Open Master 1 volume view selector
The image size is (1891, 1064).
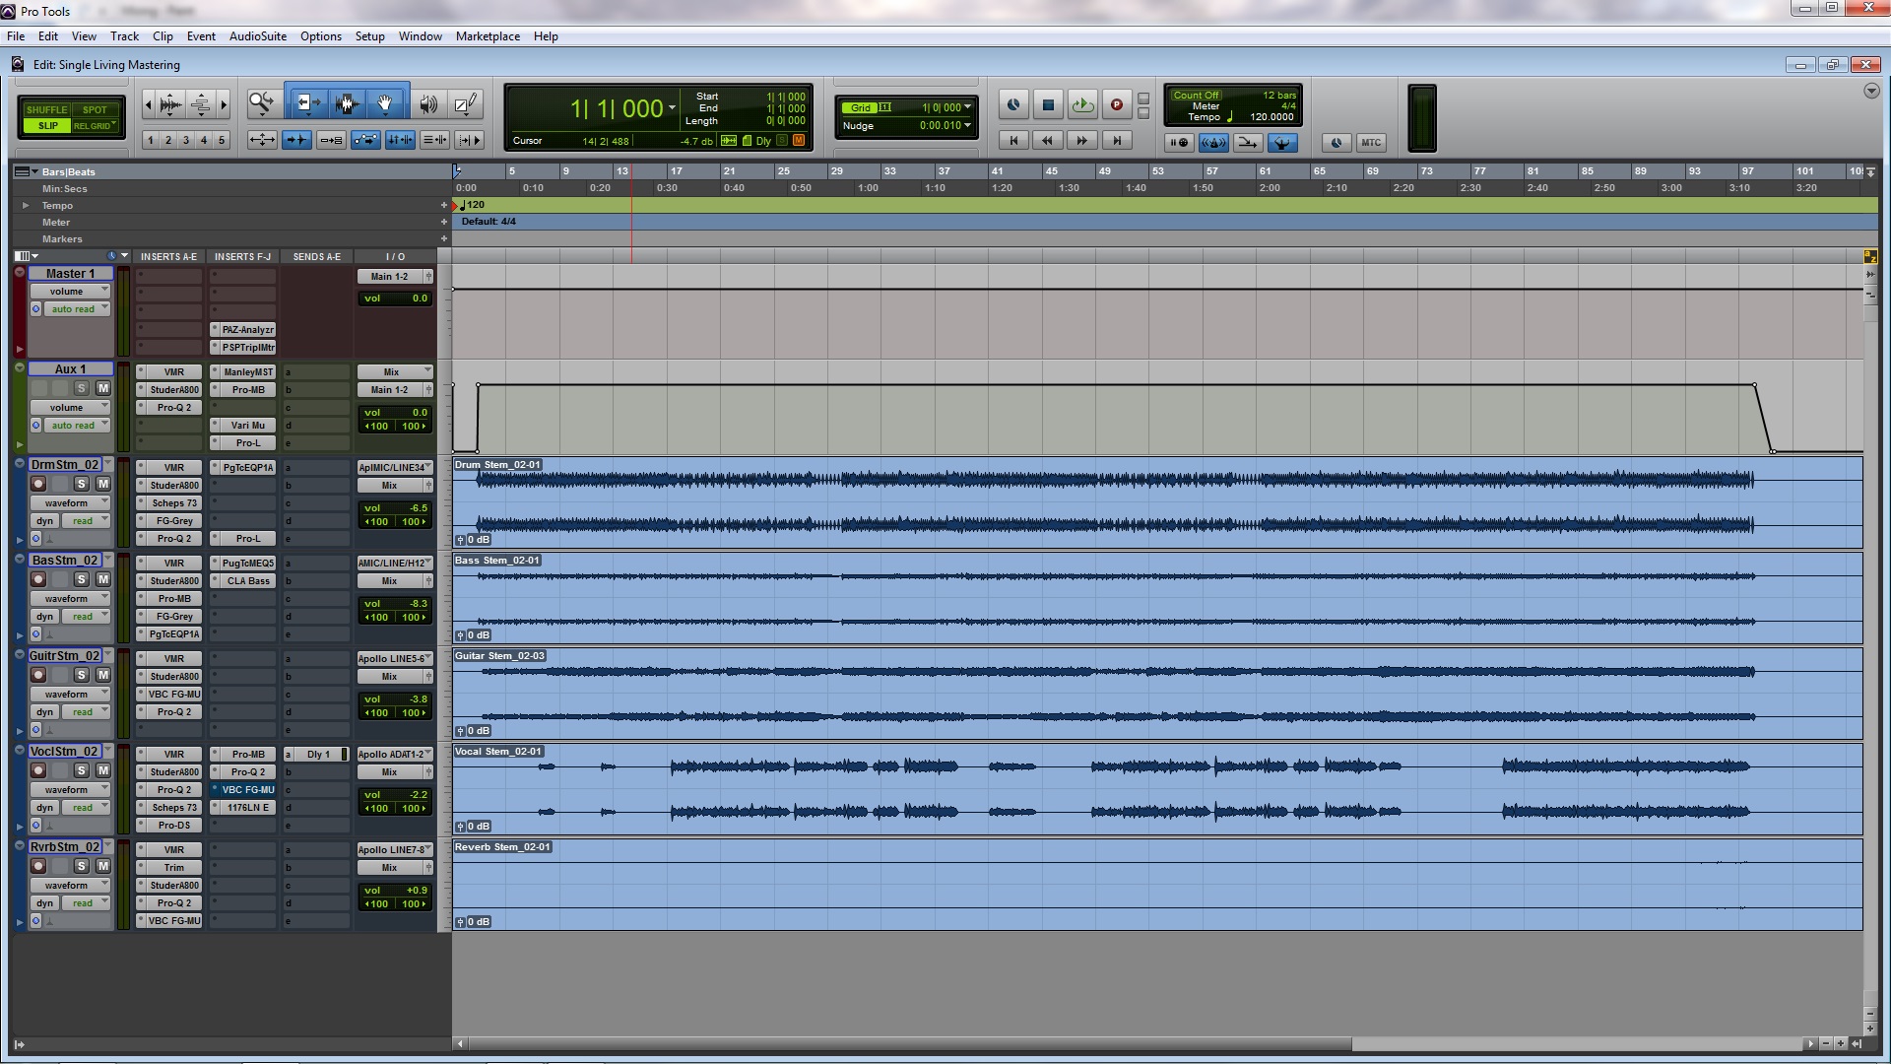click(x=69, y=292)
